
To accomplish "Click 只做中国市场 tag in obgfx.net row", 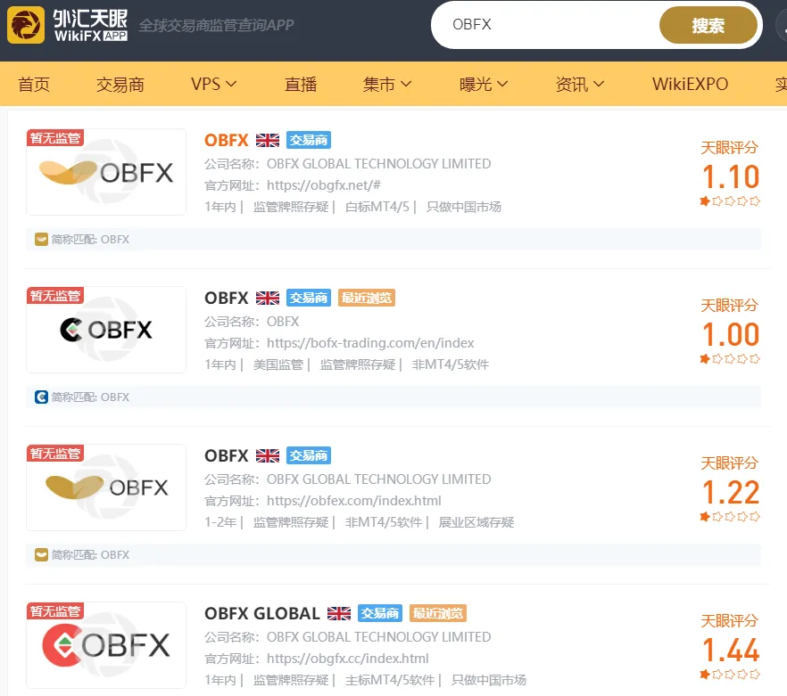I will (x=464, y=207).
